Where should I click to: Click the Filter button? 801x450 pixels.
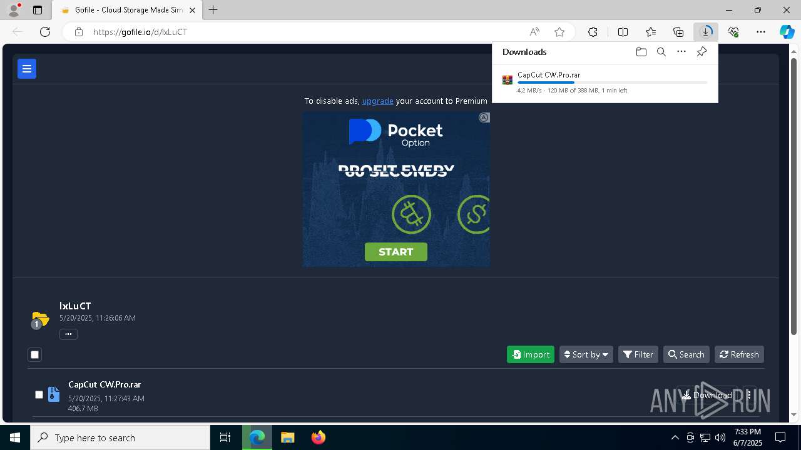(x=638, y=354)
